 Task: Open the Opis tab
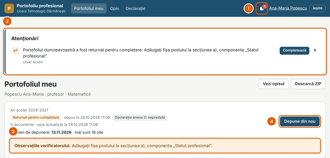point(114,8)
